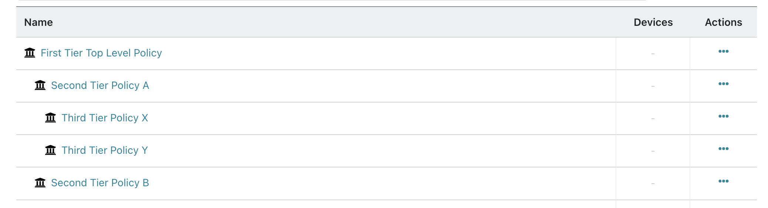The width and height of the screenshot is (768, 208).
Task: Click the First Tier Top Level Policy icon
Action: coord(30,53)
